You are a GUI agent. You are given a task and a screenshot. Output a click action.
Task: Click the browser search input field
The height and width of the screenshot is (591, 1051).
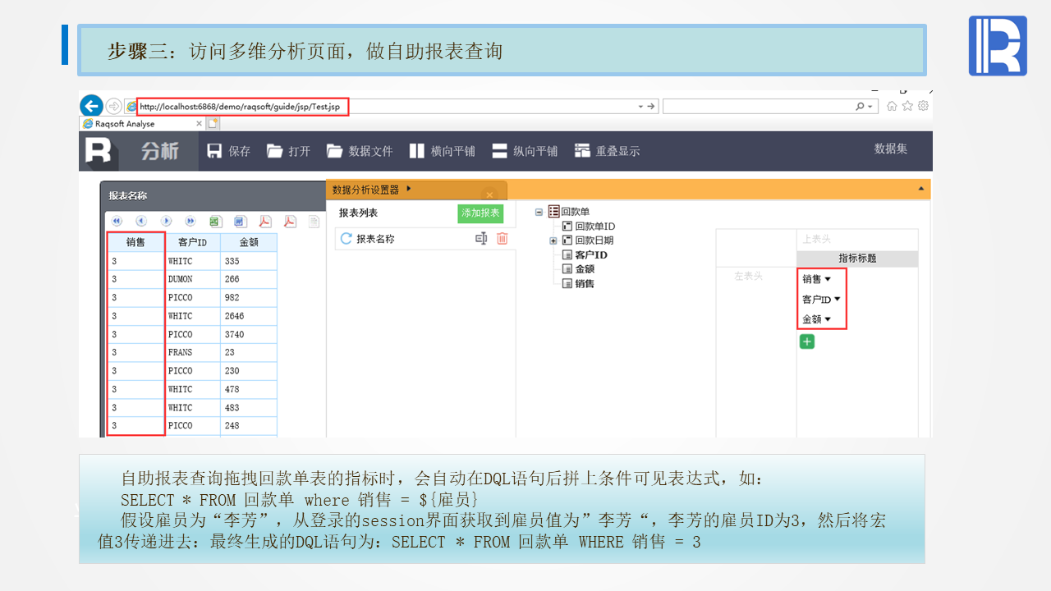(759, 107)
